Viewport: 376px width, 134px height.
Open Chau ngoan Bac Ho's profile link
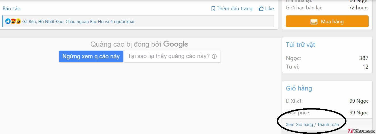pyautogui.click(x=85, y=22)
